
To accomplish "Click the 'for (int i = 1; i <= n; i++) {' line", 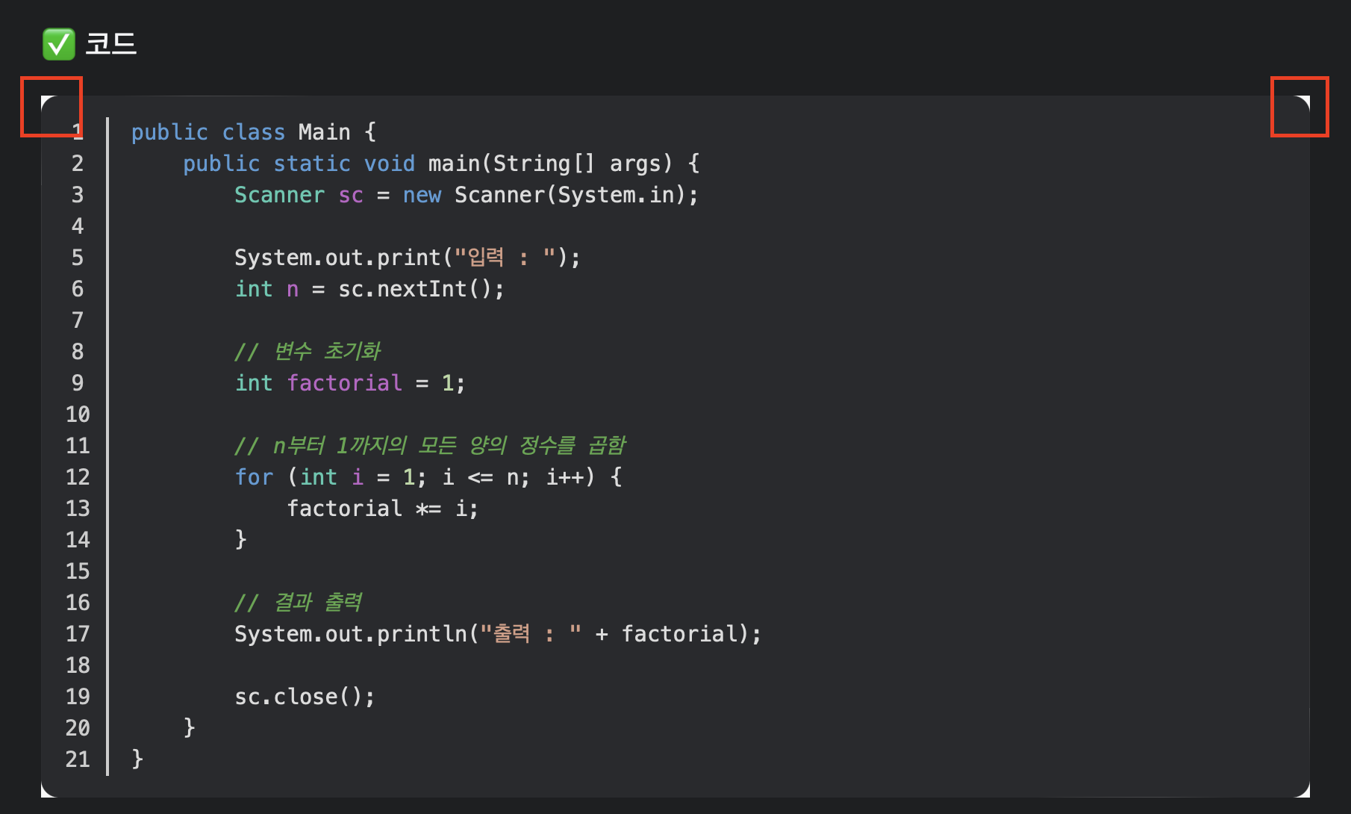I will click(428, 477).
